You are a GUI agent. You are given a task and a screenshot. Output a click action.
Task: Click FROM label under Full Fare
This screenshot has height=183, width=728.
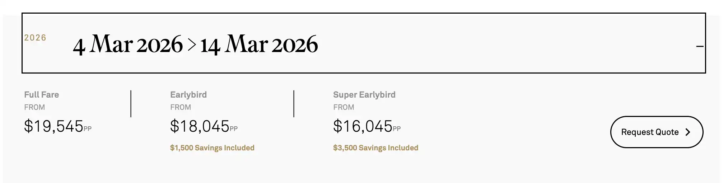click(x=34, y=107)
